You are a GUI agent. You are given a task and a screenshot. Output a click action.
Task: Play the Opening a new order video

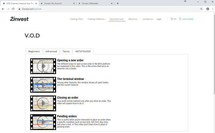[43, 66]
